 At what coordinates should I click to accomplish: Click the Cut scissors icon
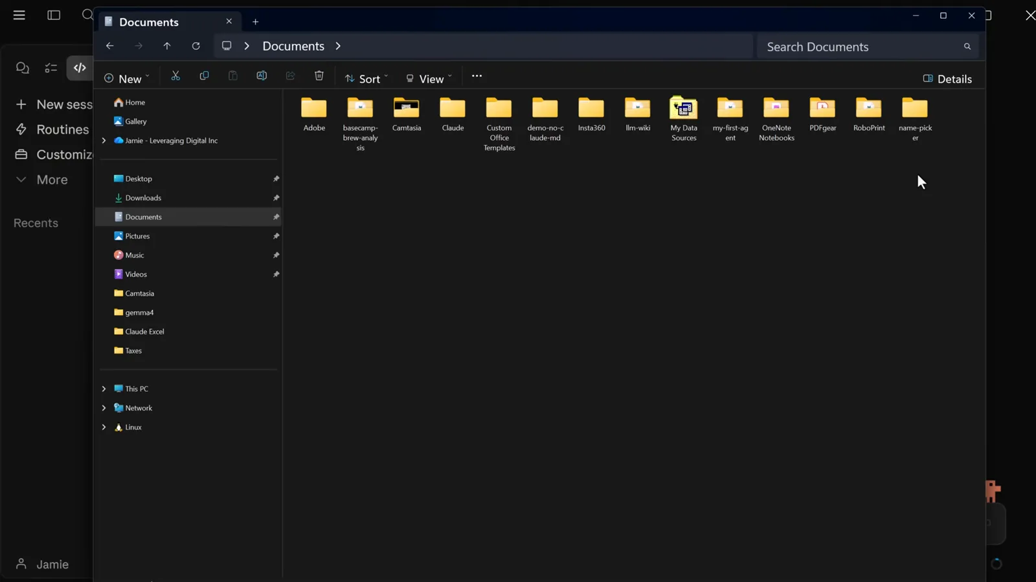175,76
